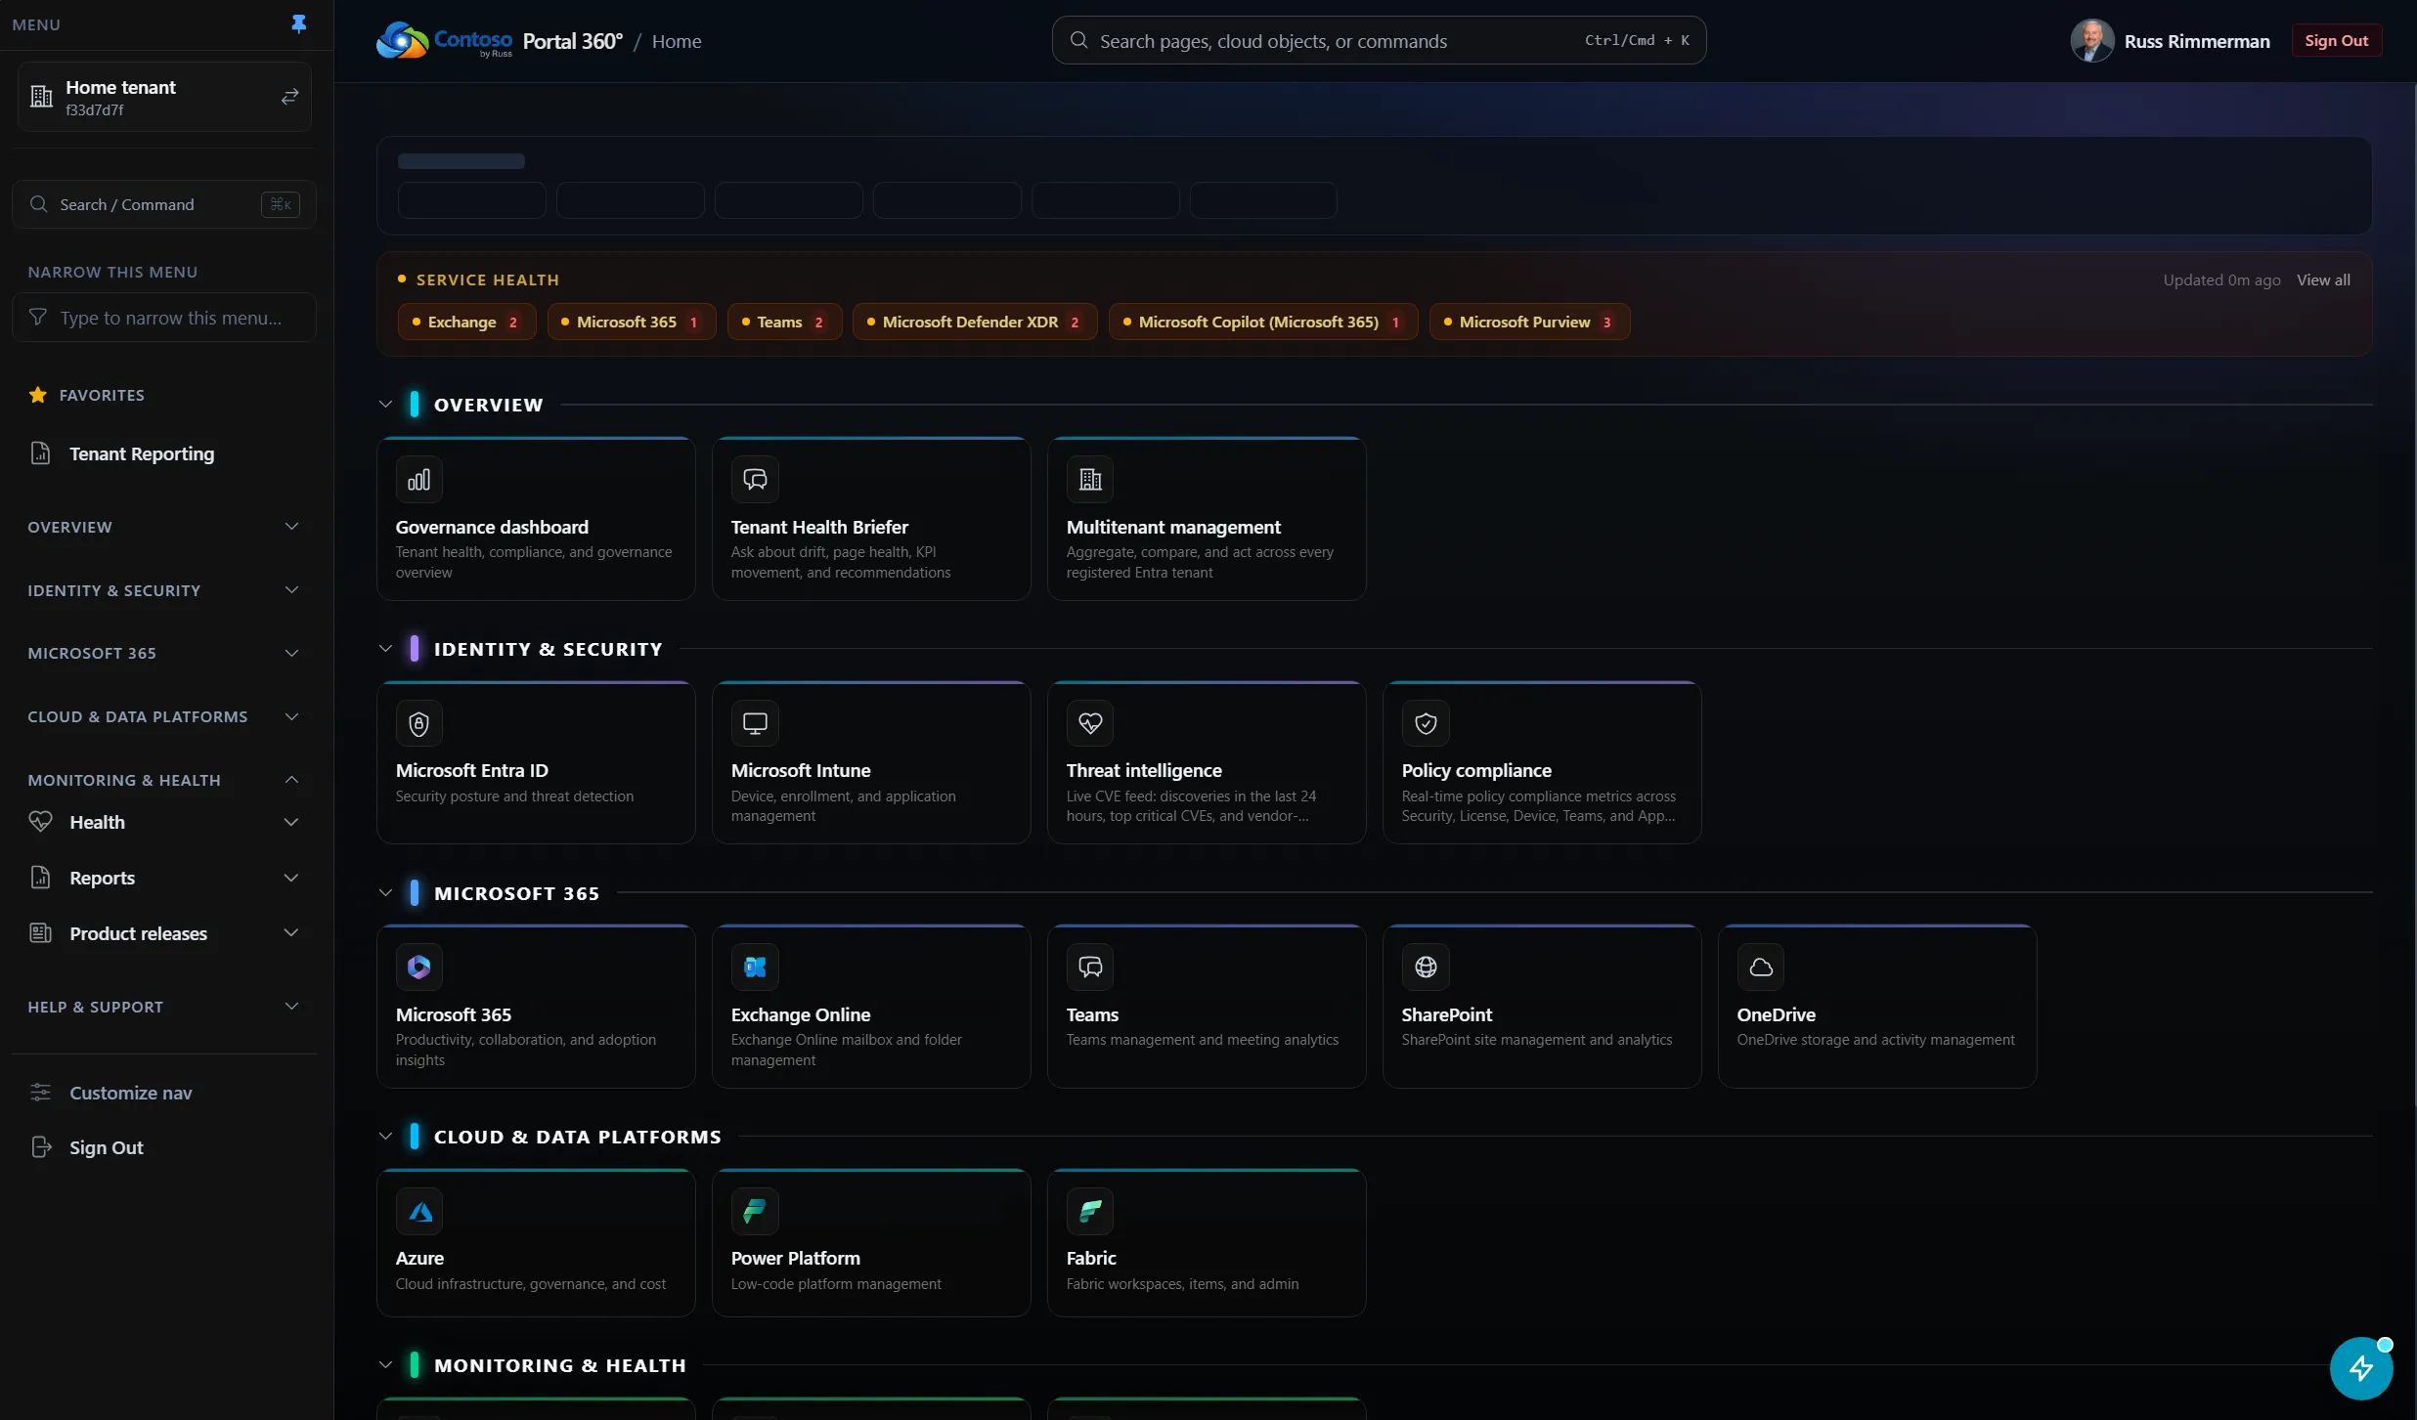Collapse the Identity & Security main section
Viewport: 2417px width, 1420px height.
pos(385,649)
